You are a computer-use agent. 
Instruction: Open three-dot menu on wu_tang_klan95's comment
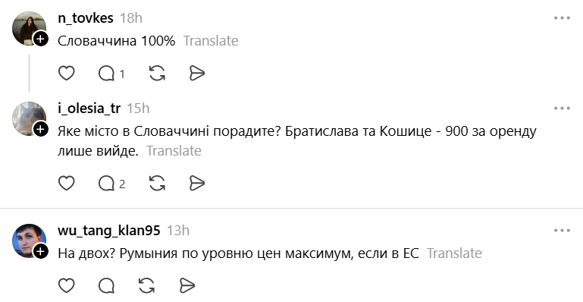click(x=562, y=230)
